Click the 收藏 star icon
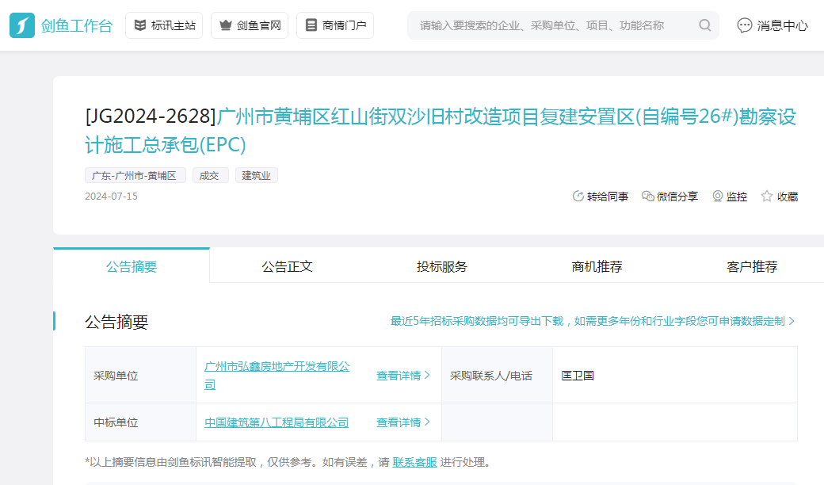This screenshot has height=485, width=824. (x=767, y=197)
